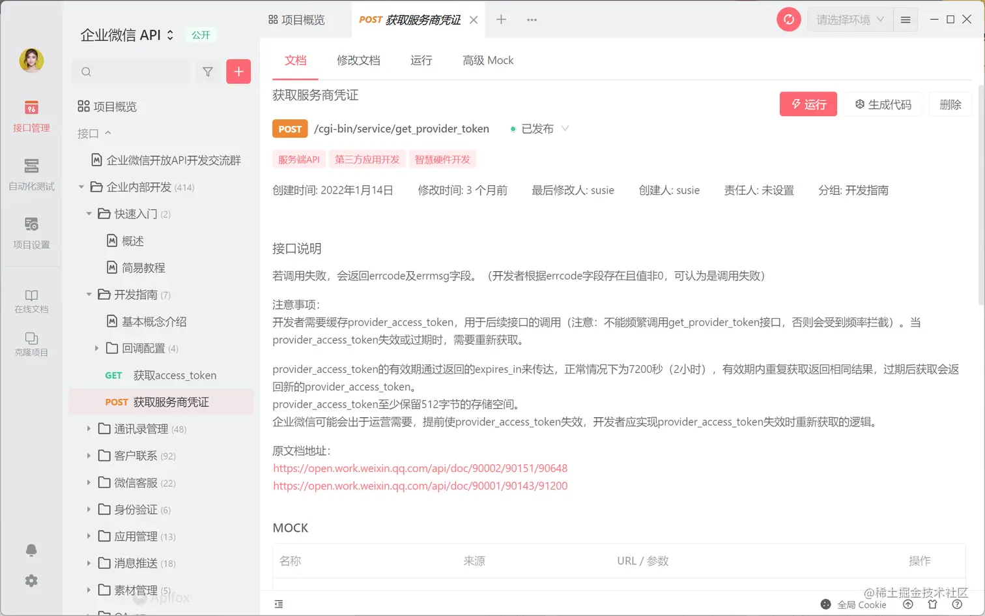The height and width of the screenshot is (616, 985).
Task: Click the 服务端API tag
Action: [299, 159]
